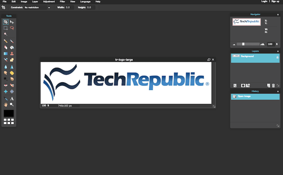Select the Color Replace tool
Viewport: 283px width, 175px height.
tap(6, 60)
